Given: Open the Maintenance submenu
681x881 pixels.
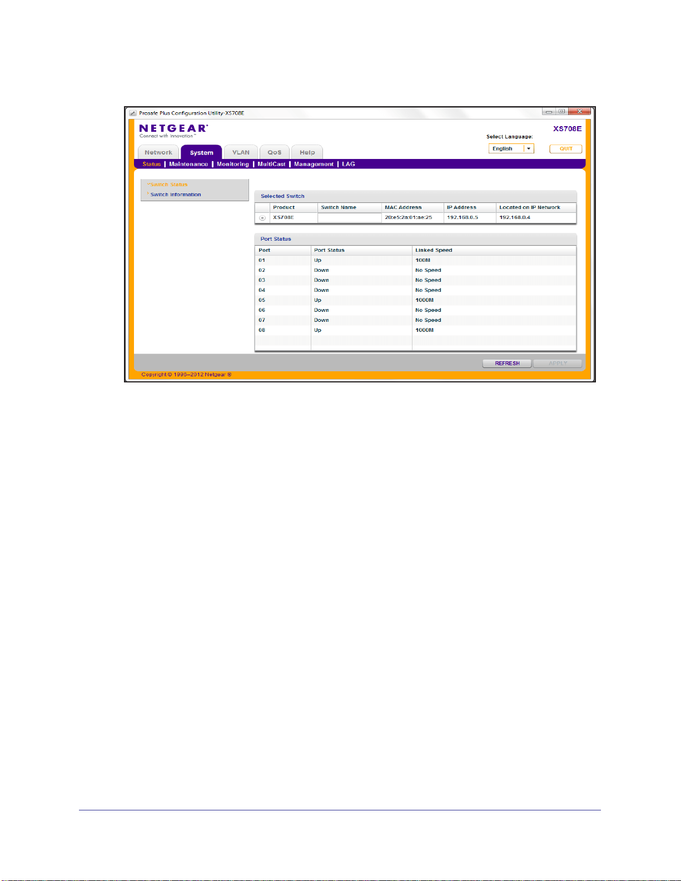Looking at the screenshot, I should pyautogui.click(x=188, y=164).
